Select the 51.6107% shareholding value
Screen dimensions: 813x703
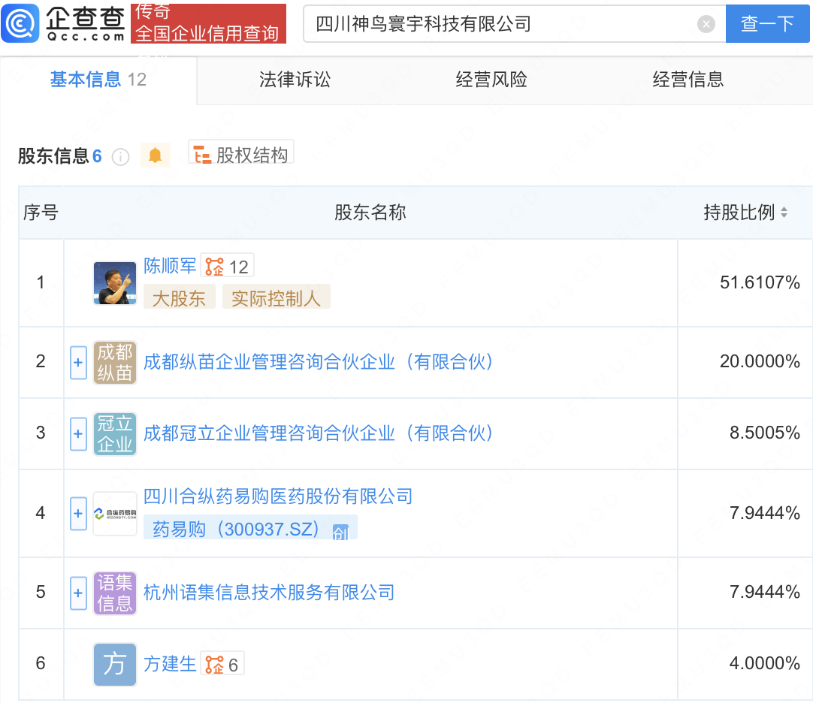coord(760,282)
